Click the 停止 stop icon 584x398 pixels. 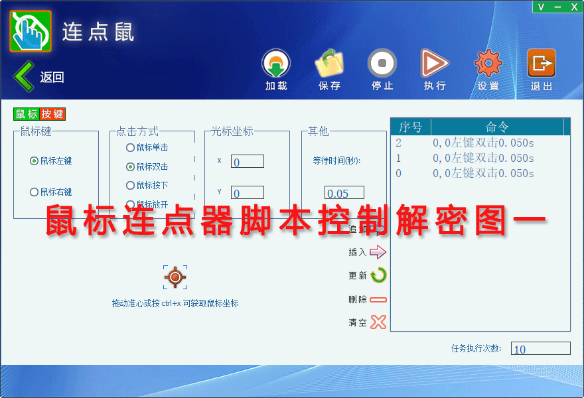coord(382,64)
